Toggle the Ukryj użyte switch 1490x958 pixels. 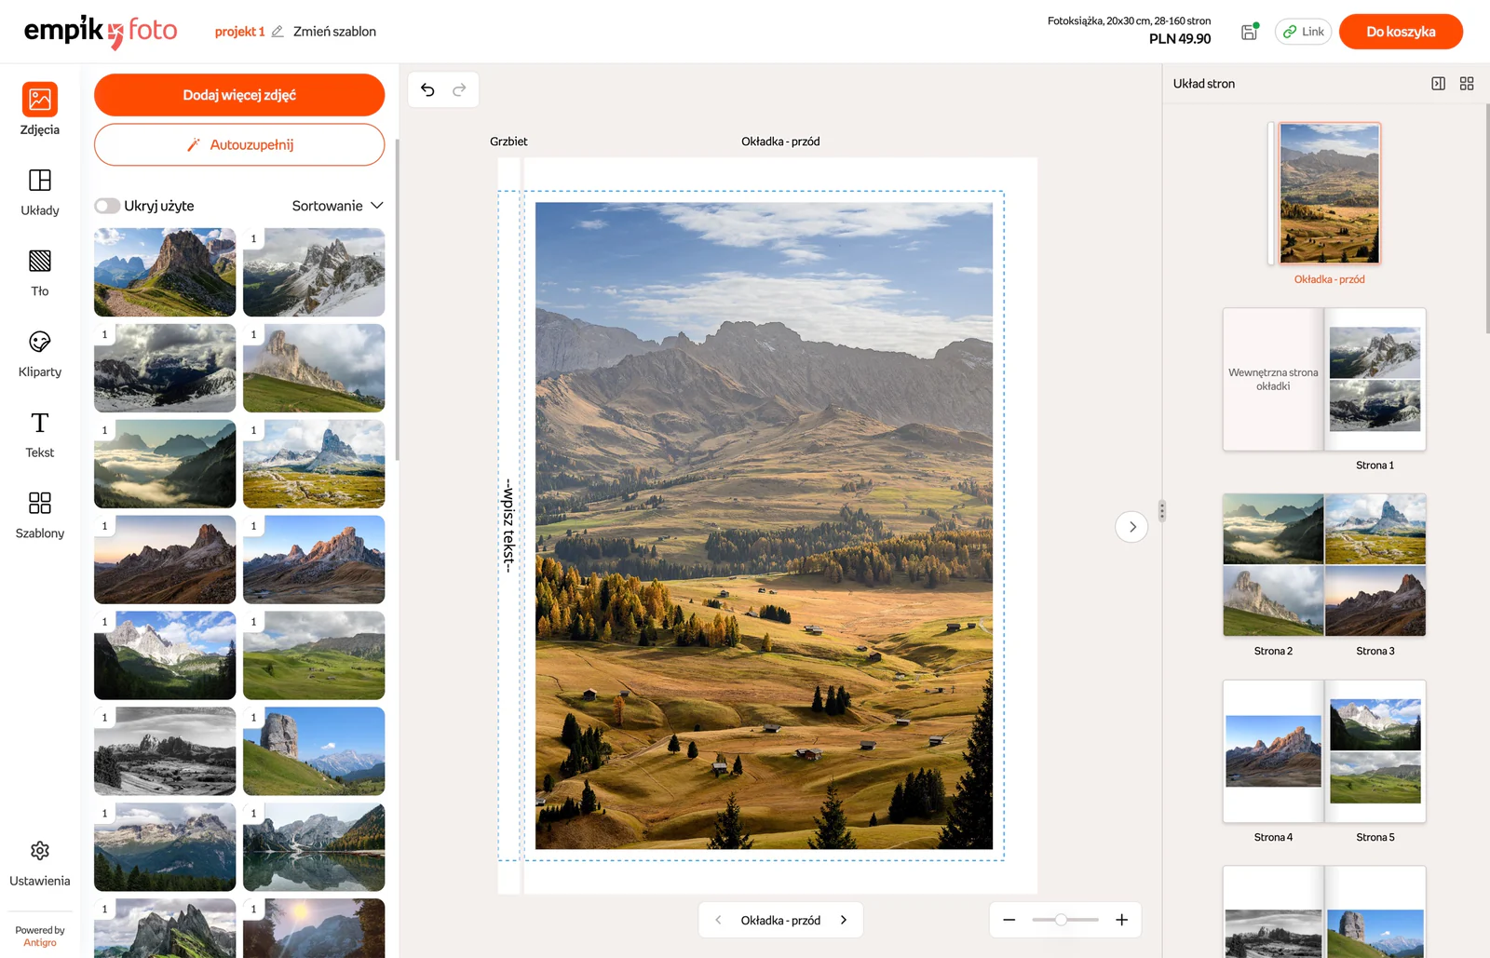tap(107, 206)
